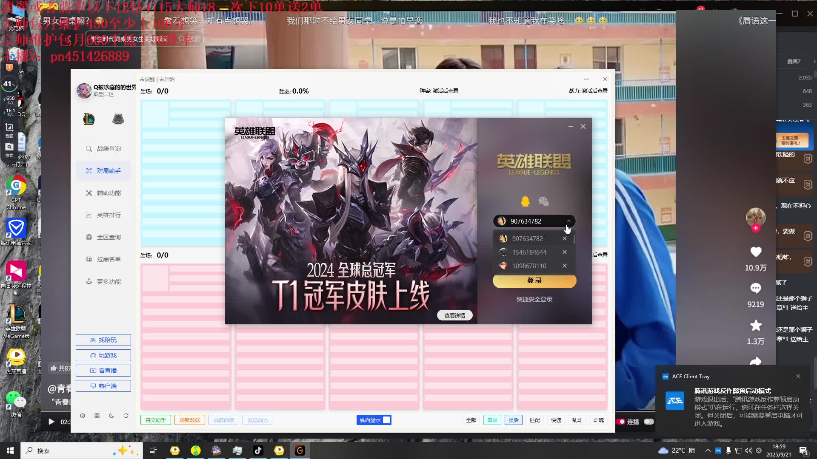Click the TFT hexagon icon in sidebar
The width and height of the screenshot is (817, 459).
118,119
